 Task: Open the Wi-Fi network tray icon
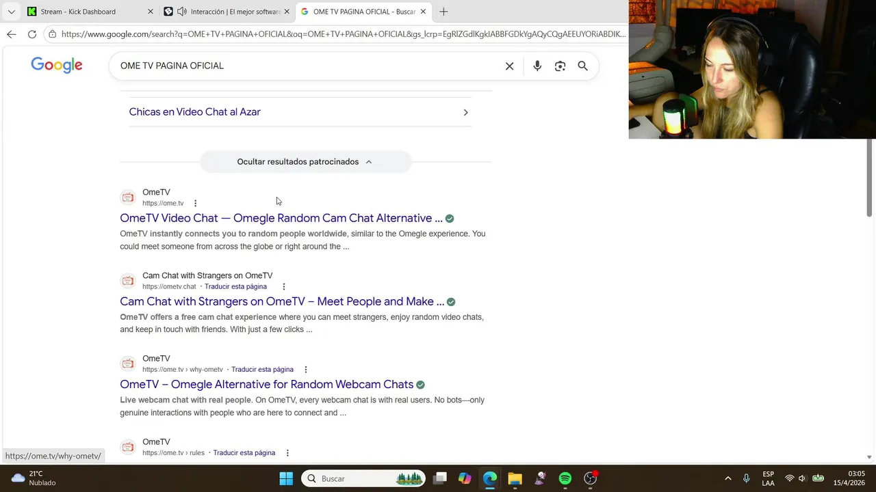790,478
